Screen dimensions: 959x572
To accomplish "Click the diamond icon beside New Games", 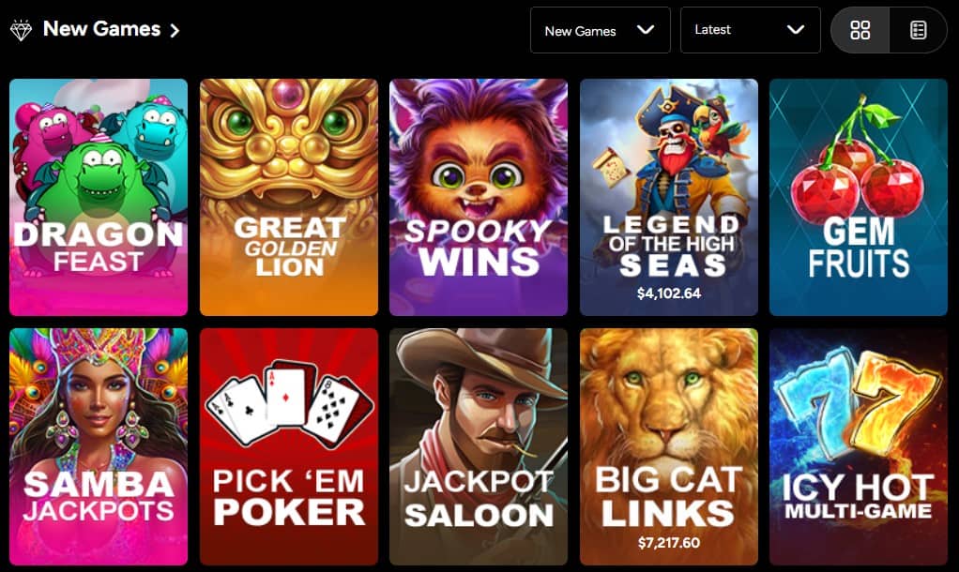I will (x=21, y=30).
